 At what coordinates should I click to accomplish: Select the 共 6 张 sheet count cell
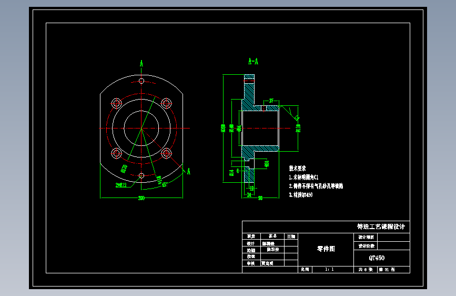pyautogui.click(x=366, y=270)
